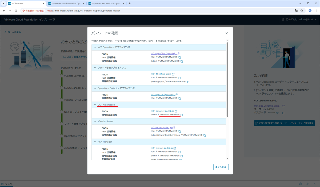Viewport: 320px width, 187px height.
Task: Click 保護されていない通信 security indicator
Action: [x=33, y=11]
